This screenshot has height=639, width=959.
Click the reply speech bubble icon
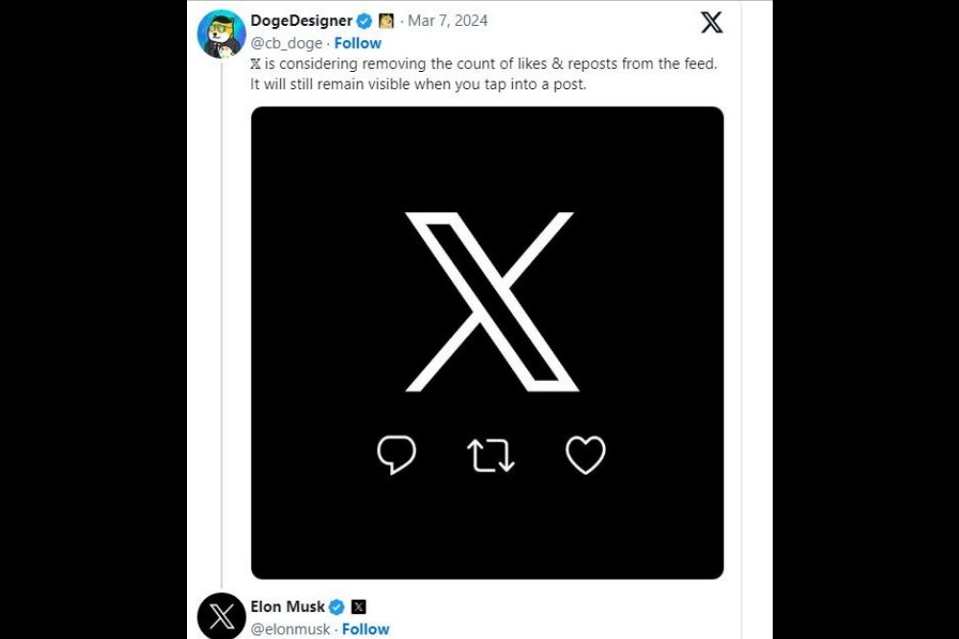pyautogui.click(x=396, y=455)
